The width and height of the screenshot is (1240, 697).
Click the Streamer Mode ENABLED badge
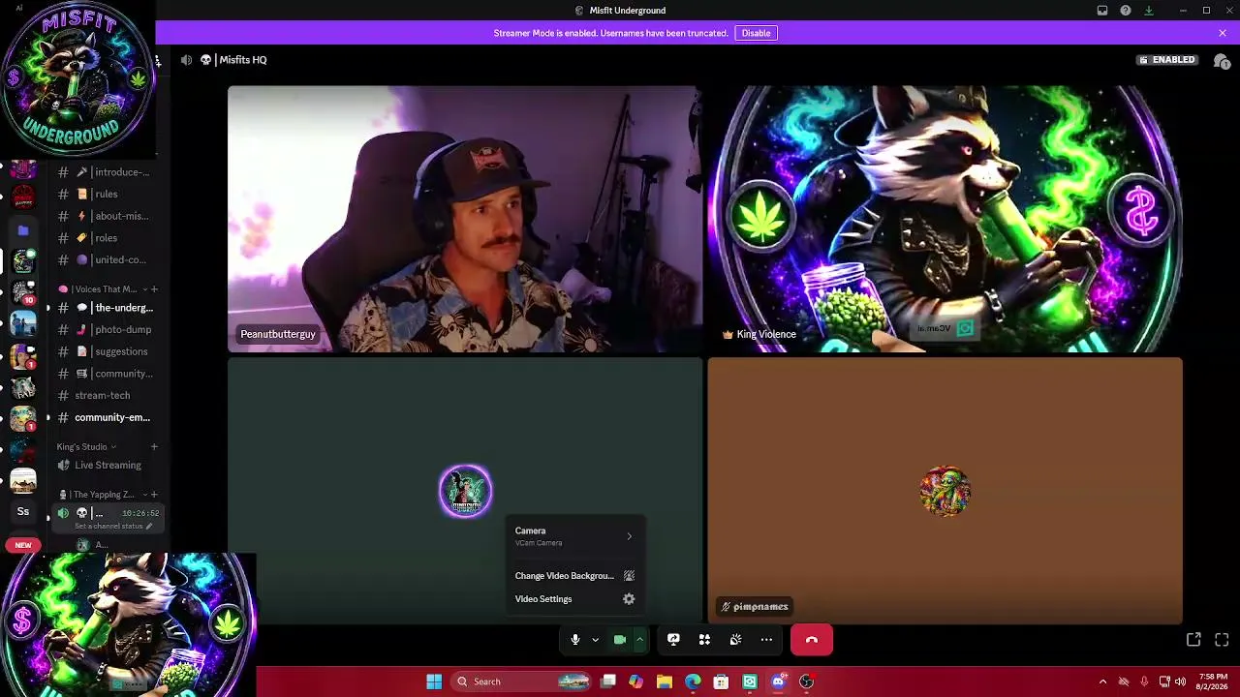[x=1167, y=60]
